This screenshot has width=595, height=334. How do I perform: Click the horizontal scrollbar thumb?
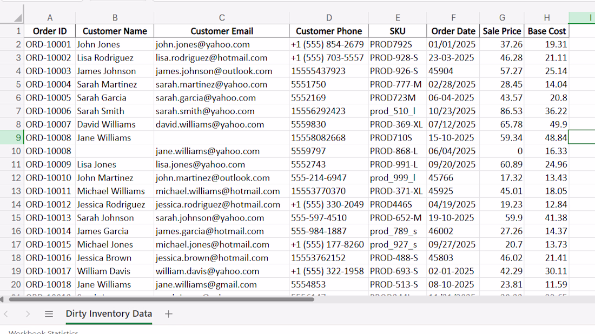click(x=161, y=299)
